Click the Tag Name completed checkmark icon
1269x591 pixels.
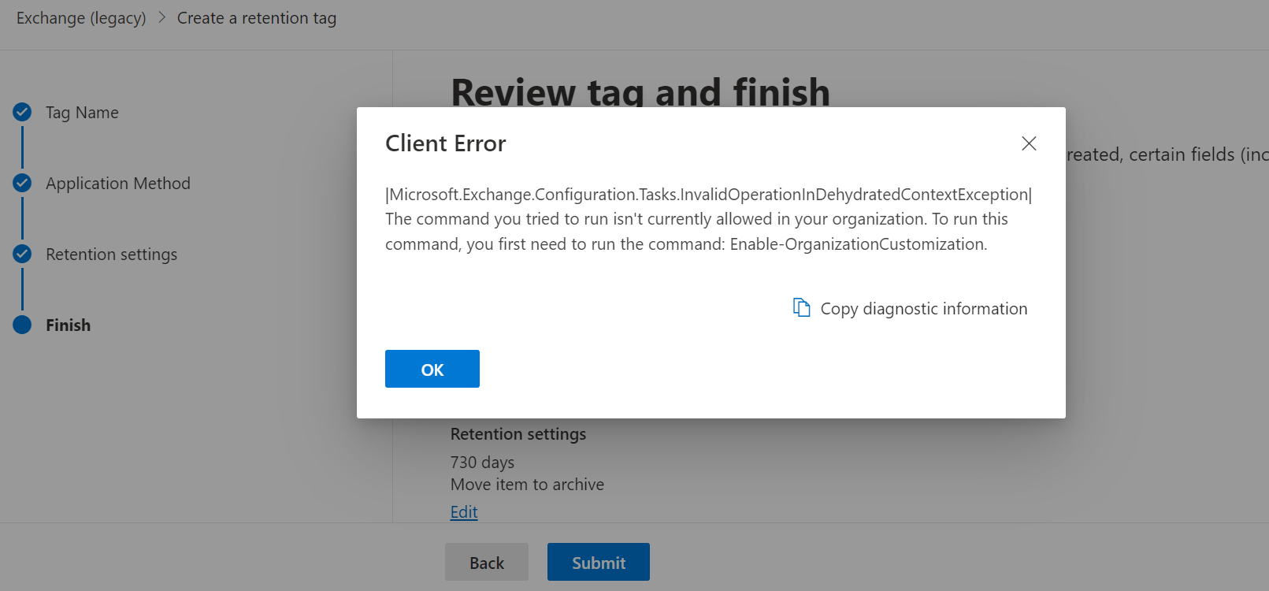pos(22,112)
